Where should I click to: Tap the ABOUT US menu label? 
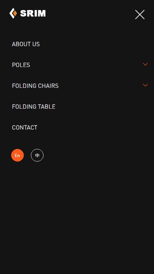[x=26, y=44]
